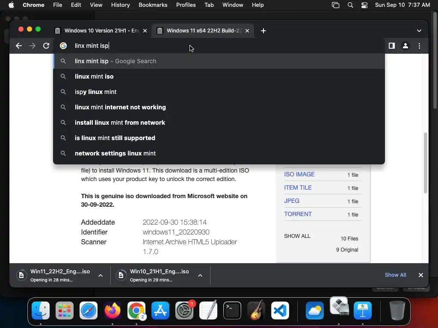The width and height of the screenshot is (438, 328).
Task: Open Terminal from the Dock
Action: (232, 310)
